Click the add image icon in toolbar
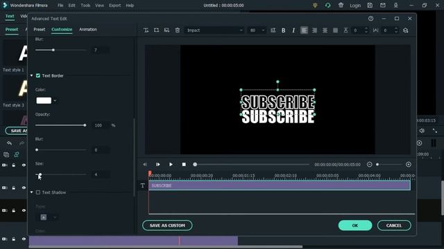 166,30
